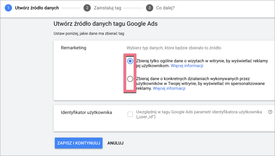Click the 'Utwórz źródło danych tagu Google Ads' heading

107,24
